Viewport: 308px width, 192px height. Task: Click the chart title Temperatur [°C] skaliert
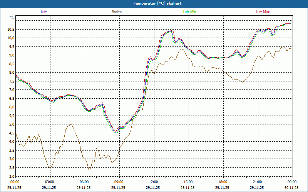(154, 3)
